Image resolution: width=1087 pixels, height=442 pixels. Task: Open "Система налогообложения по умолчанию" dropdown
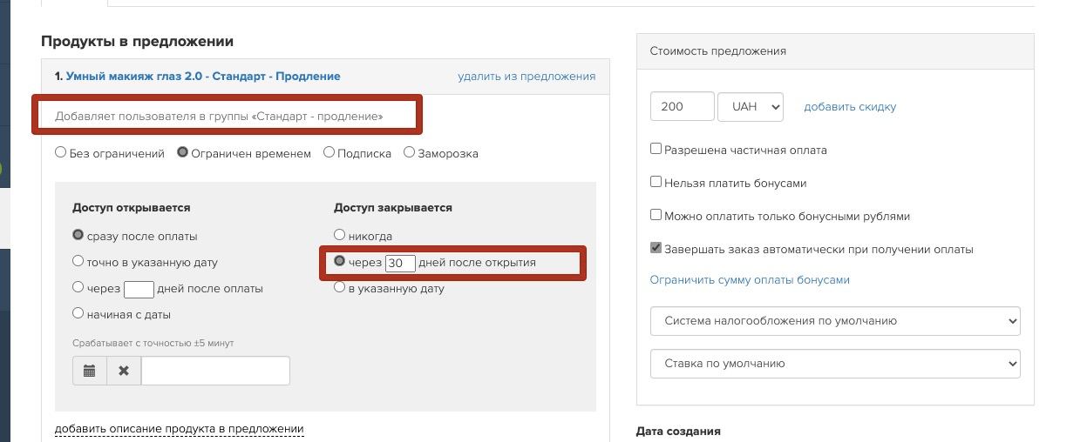click(x=835, y=321)
